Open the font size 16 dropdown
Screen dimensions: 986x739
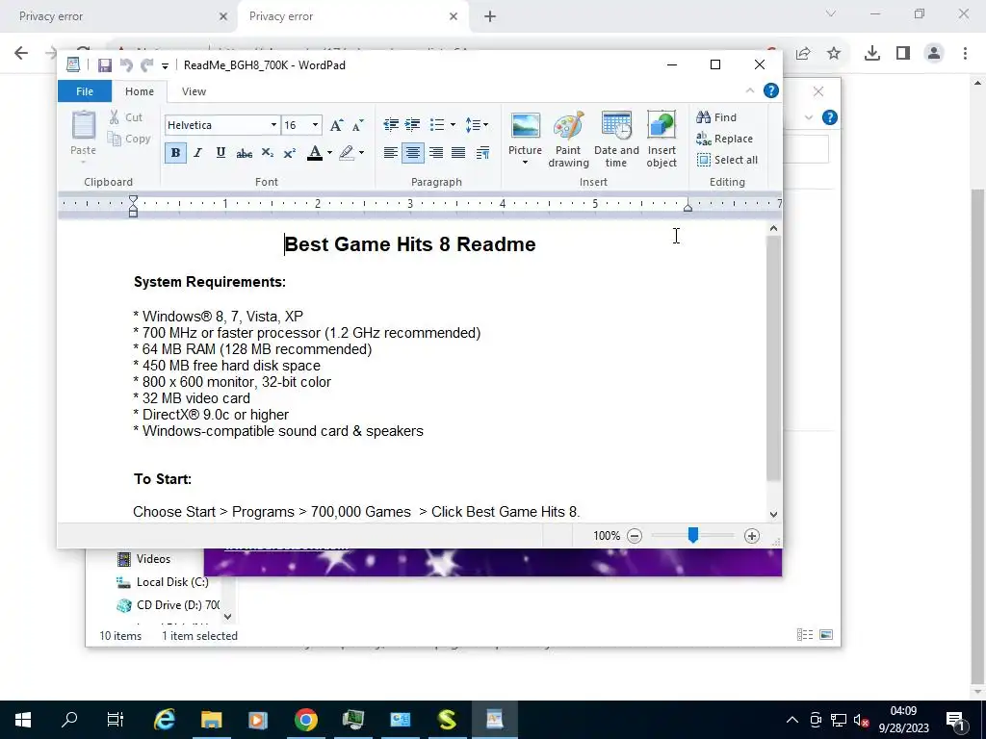pos(316,125)
